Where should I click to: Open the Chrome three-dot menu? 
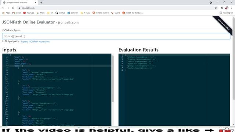click(232, 8)
